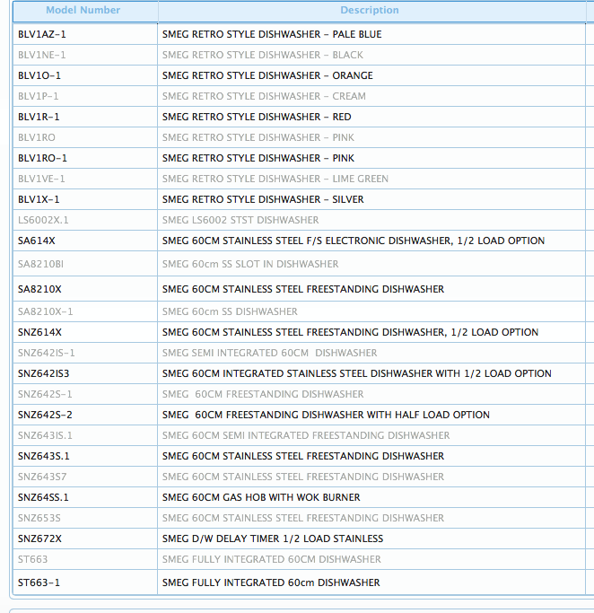Viewport: 594px width, 613px height.
Task: Select model number BLV1NE-1
Action: (42, 55)
